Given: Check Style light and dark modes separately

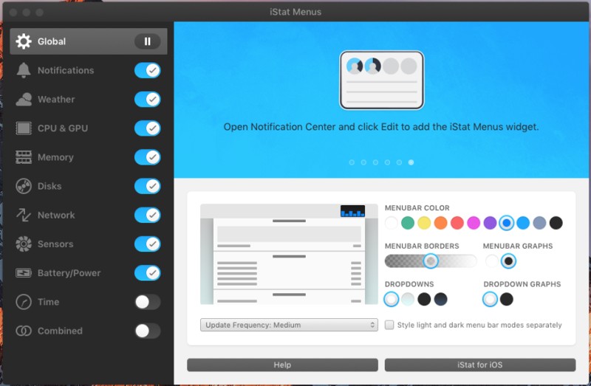Looking at the screenshot, I should 389,325.
